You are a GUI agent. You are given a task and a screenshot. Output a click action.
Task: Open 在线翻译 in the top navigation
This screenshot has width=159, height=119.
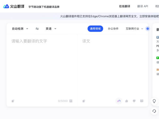pos(125,6)
